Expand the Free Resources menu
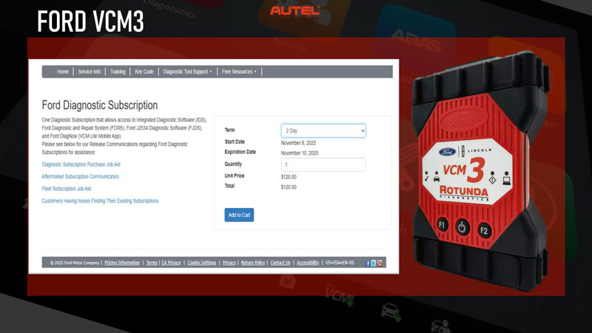The image size is (592, 333). coord(239,72)
